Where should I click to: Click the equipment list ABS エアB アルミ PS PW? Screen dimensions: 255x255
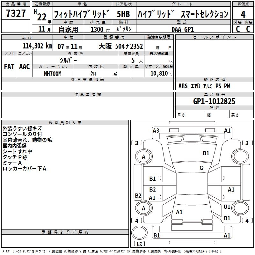(204, 86)
